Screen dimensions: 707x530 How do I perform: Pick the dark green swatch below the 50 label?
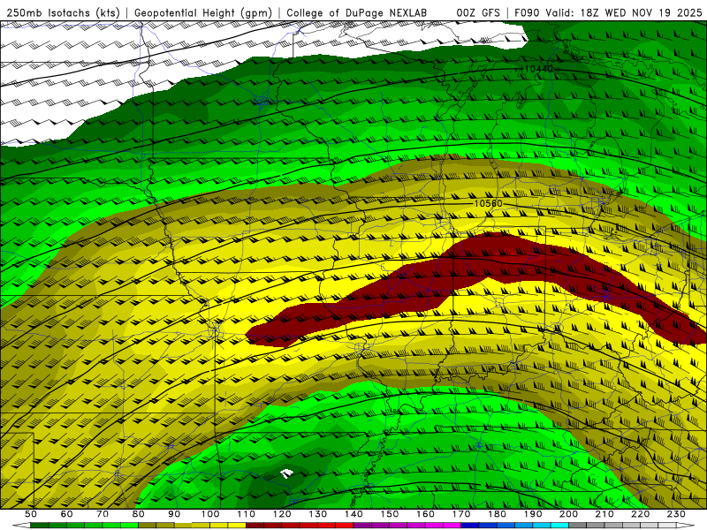click(39, 526)
